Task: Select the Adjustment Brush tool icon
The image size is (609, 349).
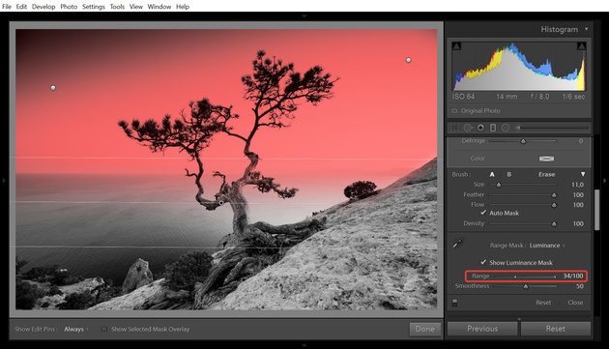Action: coord(518,128)
